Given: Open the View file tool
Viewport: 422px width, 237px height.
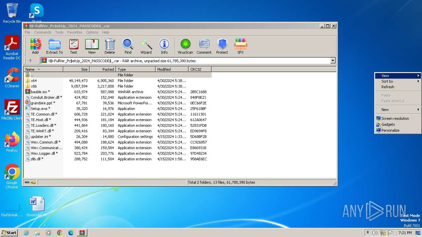Looking at the screenshot, I should [x=92, y=46].
